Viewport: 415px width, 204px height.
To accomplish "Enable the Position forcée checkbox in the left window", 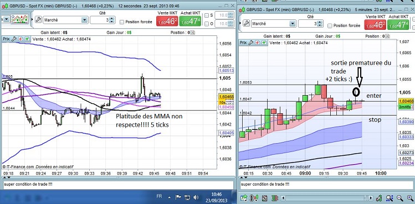I will click(122, 22).
